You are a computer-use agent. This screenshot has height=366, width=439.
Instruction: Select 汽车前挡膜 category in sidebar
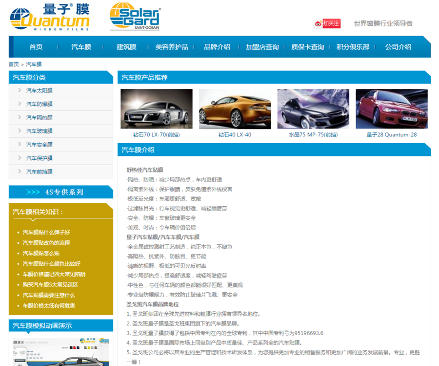click(40, 172)
